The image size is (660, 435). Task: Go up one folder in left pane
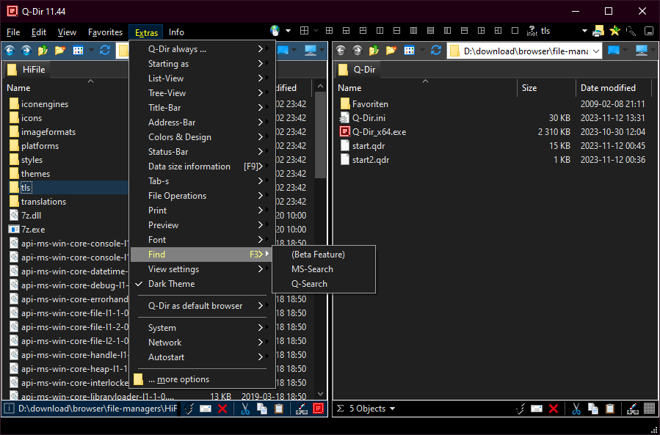click(x=43, y=51)
